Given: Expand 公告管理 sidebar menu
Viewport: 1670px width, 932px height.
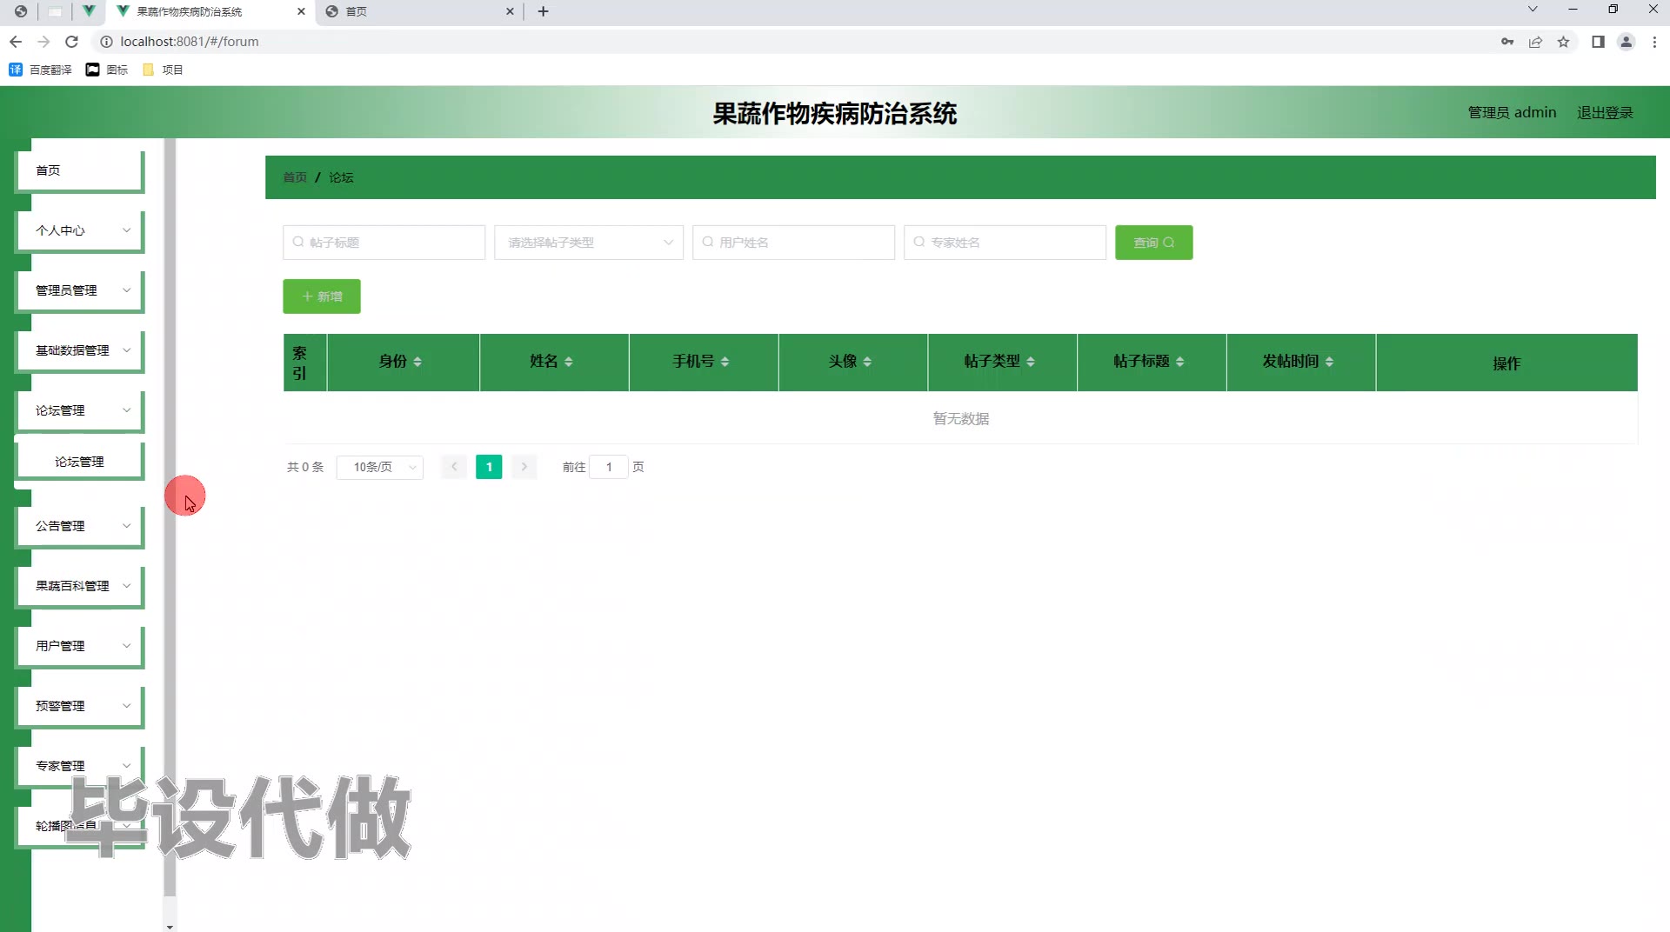Looking at the screenshot, I should coord(80,526).
